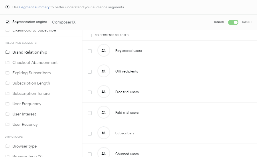This screenshot has width=257, height=157.
Task: Click the user profile icon beside Segment summary hint
Action: 7,7
